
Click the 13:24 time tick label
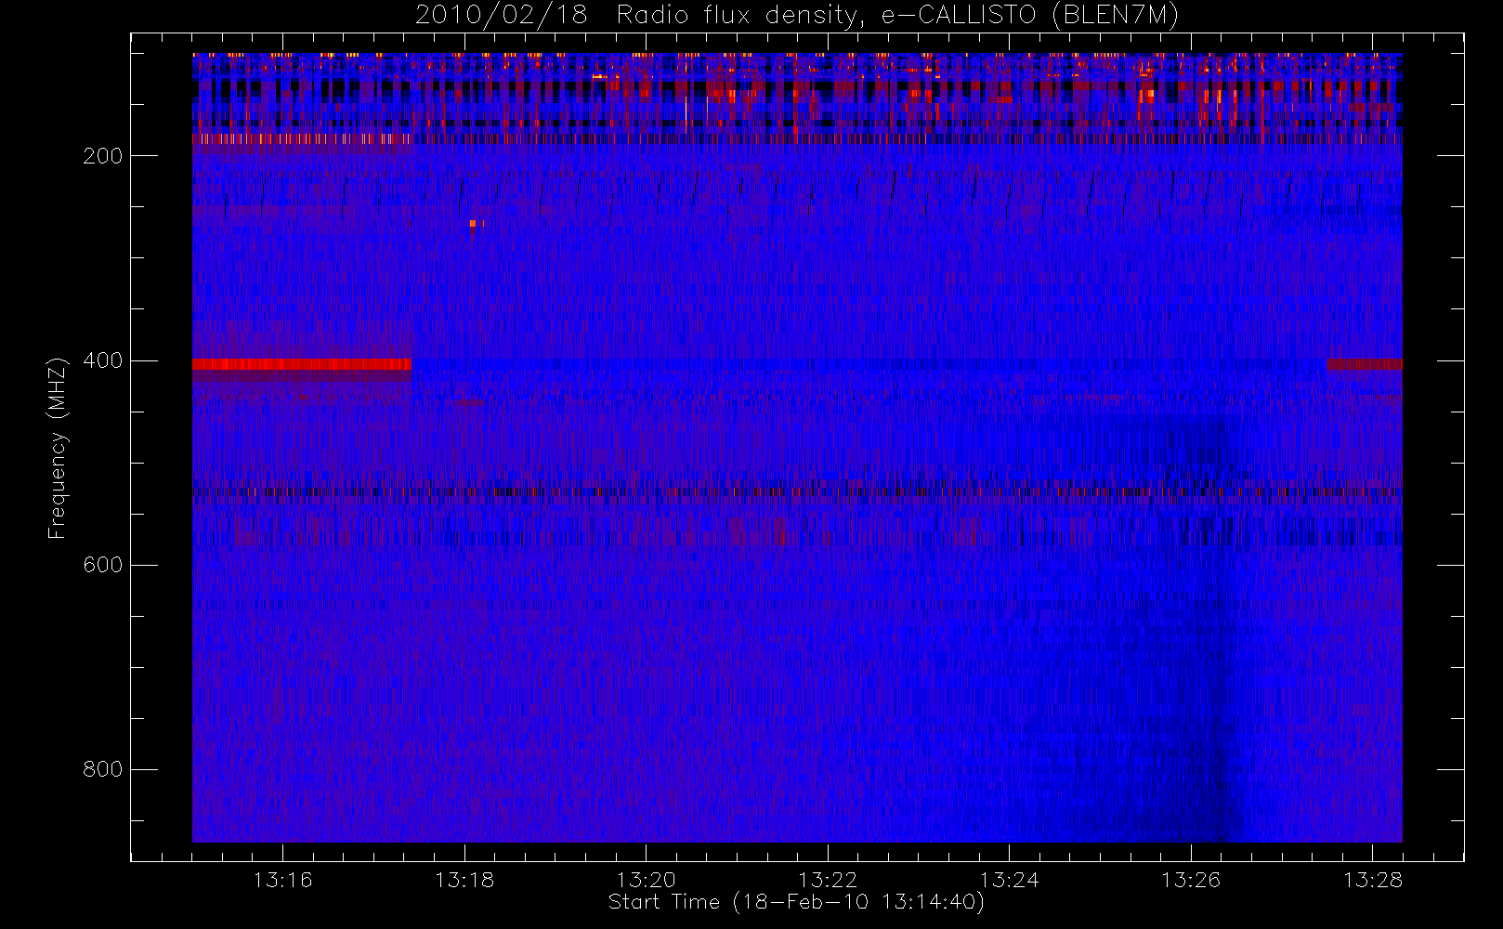[x=1010, y=880]
